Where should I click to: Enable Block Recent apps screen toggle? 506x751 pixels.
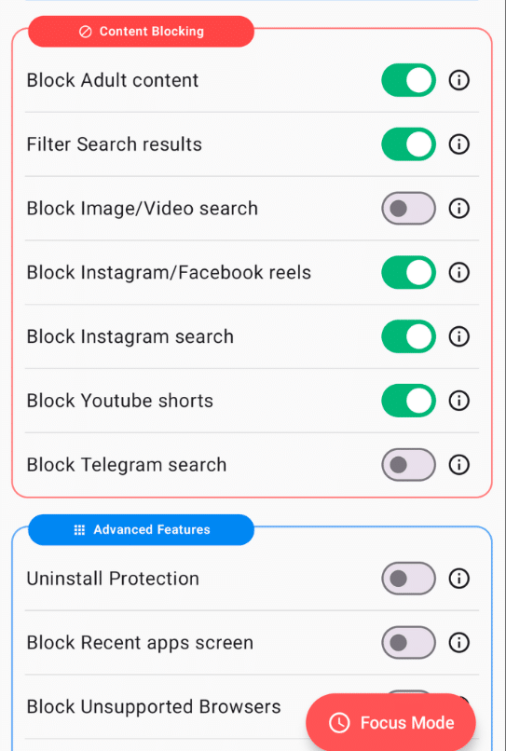pyautogui.click(x=409, y=643)
